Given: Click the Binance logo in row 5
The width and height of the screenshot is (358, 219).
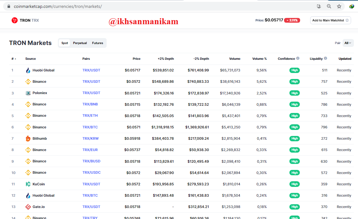Looking at the screenshot, I should coord(28,115).
